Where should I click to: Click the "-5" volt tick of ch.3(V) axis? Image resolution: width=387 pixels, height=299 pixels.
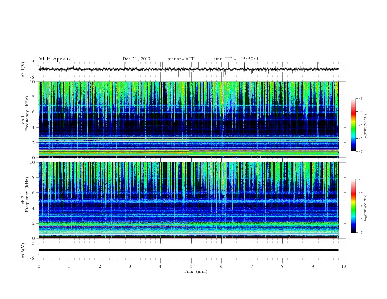coord(33,258)
